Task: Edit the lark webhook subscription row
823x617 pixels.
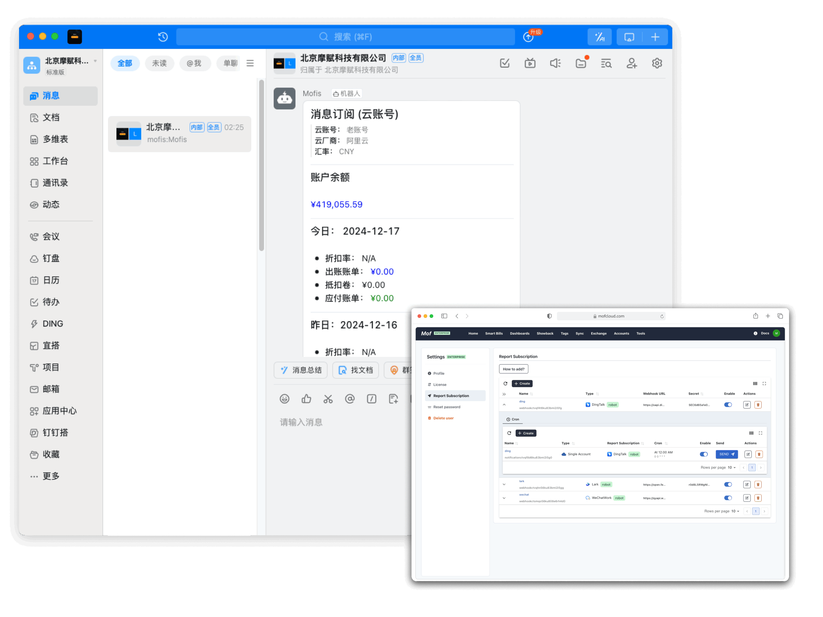Action: pyautogui.click(x=747, y=484)
